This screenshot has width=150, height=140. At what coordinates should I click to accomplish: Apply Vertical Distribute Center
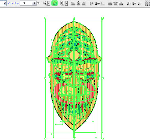coord(116,4)
